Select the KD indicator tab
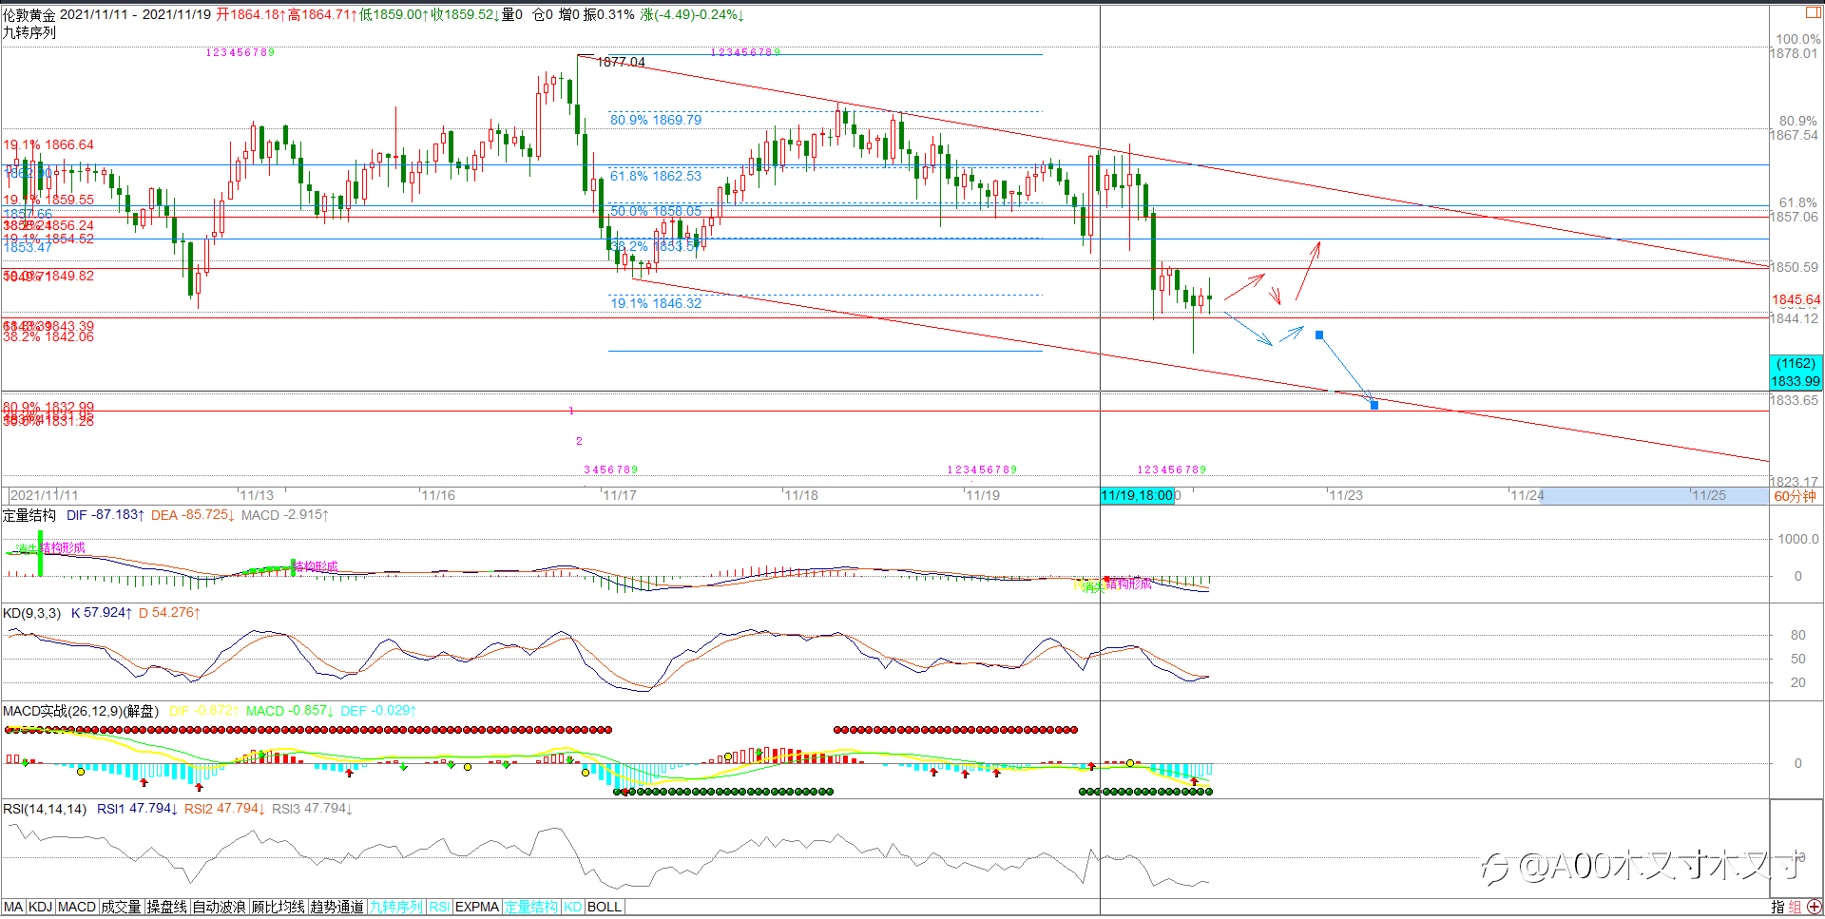Image resolution: width=1825 pixels, height=919 pixels. 572,907
